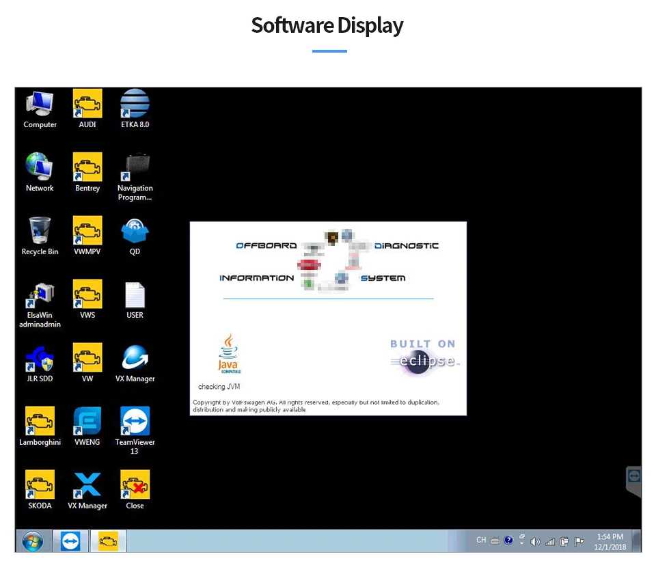The width and height of the screenshot is (656, 561).
Task: Open VX Manager with globe icon
Action: coord(135,363)
